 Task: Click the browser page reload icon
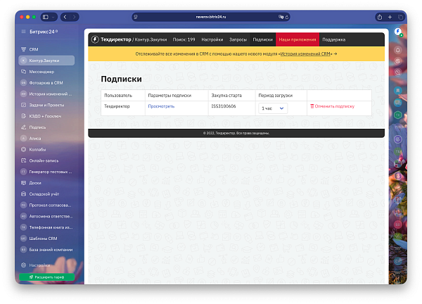click(287, 17)
